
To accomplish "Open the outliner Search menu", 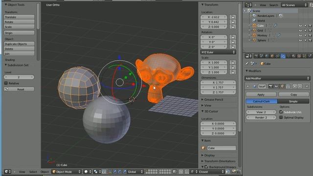I will (x=273, y=5).
